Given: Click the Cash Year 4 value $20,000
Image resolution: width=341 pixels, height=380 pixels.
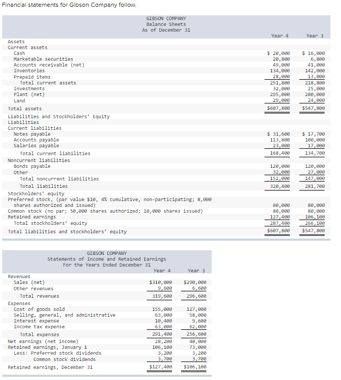Looking at the screenshot, I should click(x=278, y=53).
